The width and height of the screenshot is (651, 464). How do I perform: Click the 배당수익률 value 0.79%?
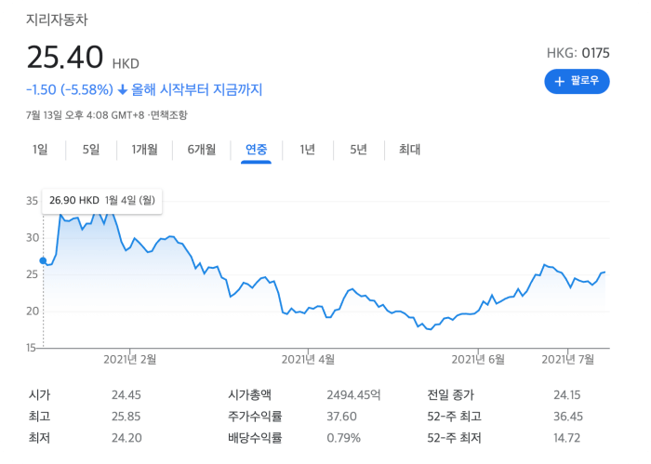343,438
